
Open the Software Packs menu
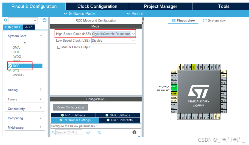[80, 14]
